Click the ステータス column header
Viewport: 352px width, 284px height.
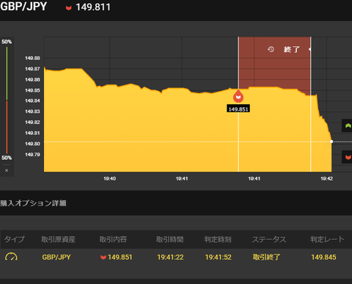(x=269, y=239)
